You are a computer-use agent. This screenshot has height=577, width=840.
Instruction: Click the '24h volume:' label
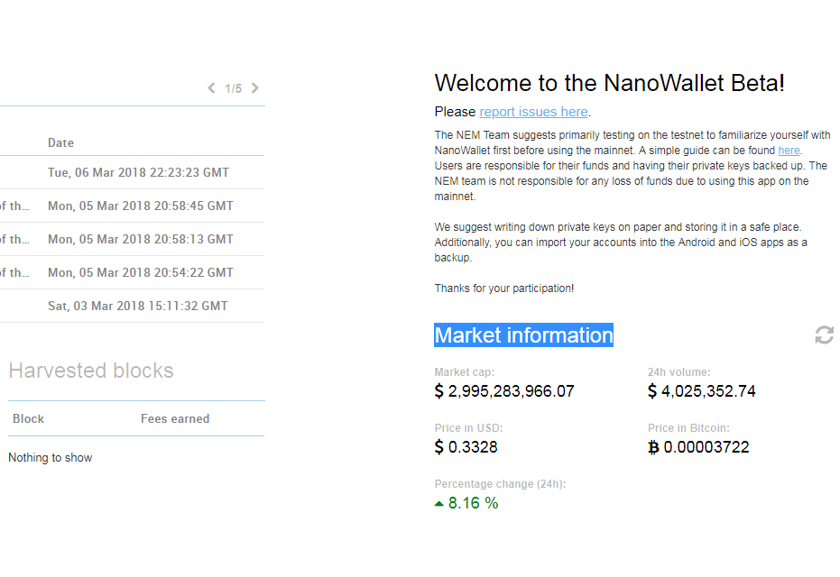(x=678, y=372)
